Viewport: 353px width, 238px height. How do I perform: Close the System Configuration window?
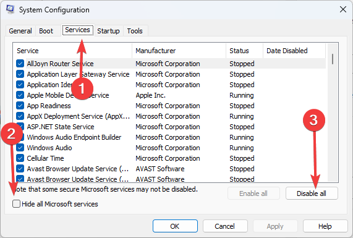(343, 9)
